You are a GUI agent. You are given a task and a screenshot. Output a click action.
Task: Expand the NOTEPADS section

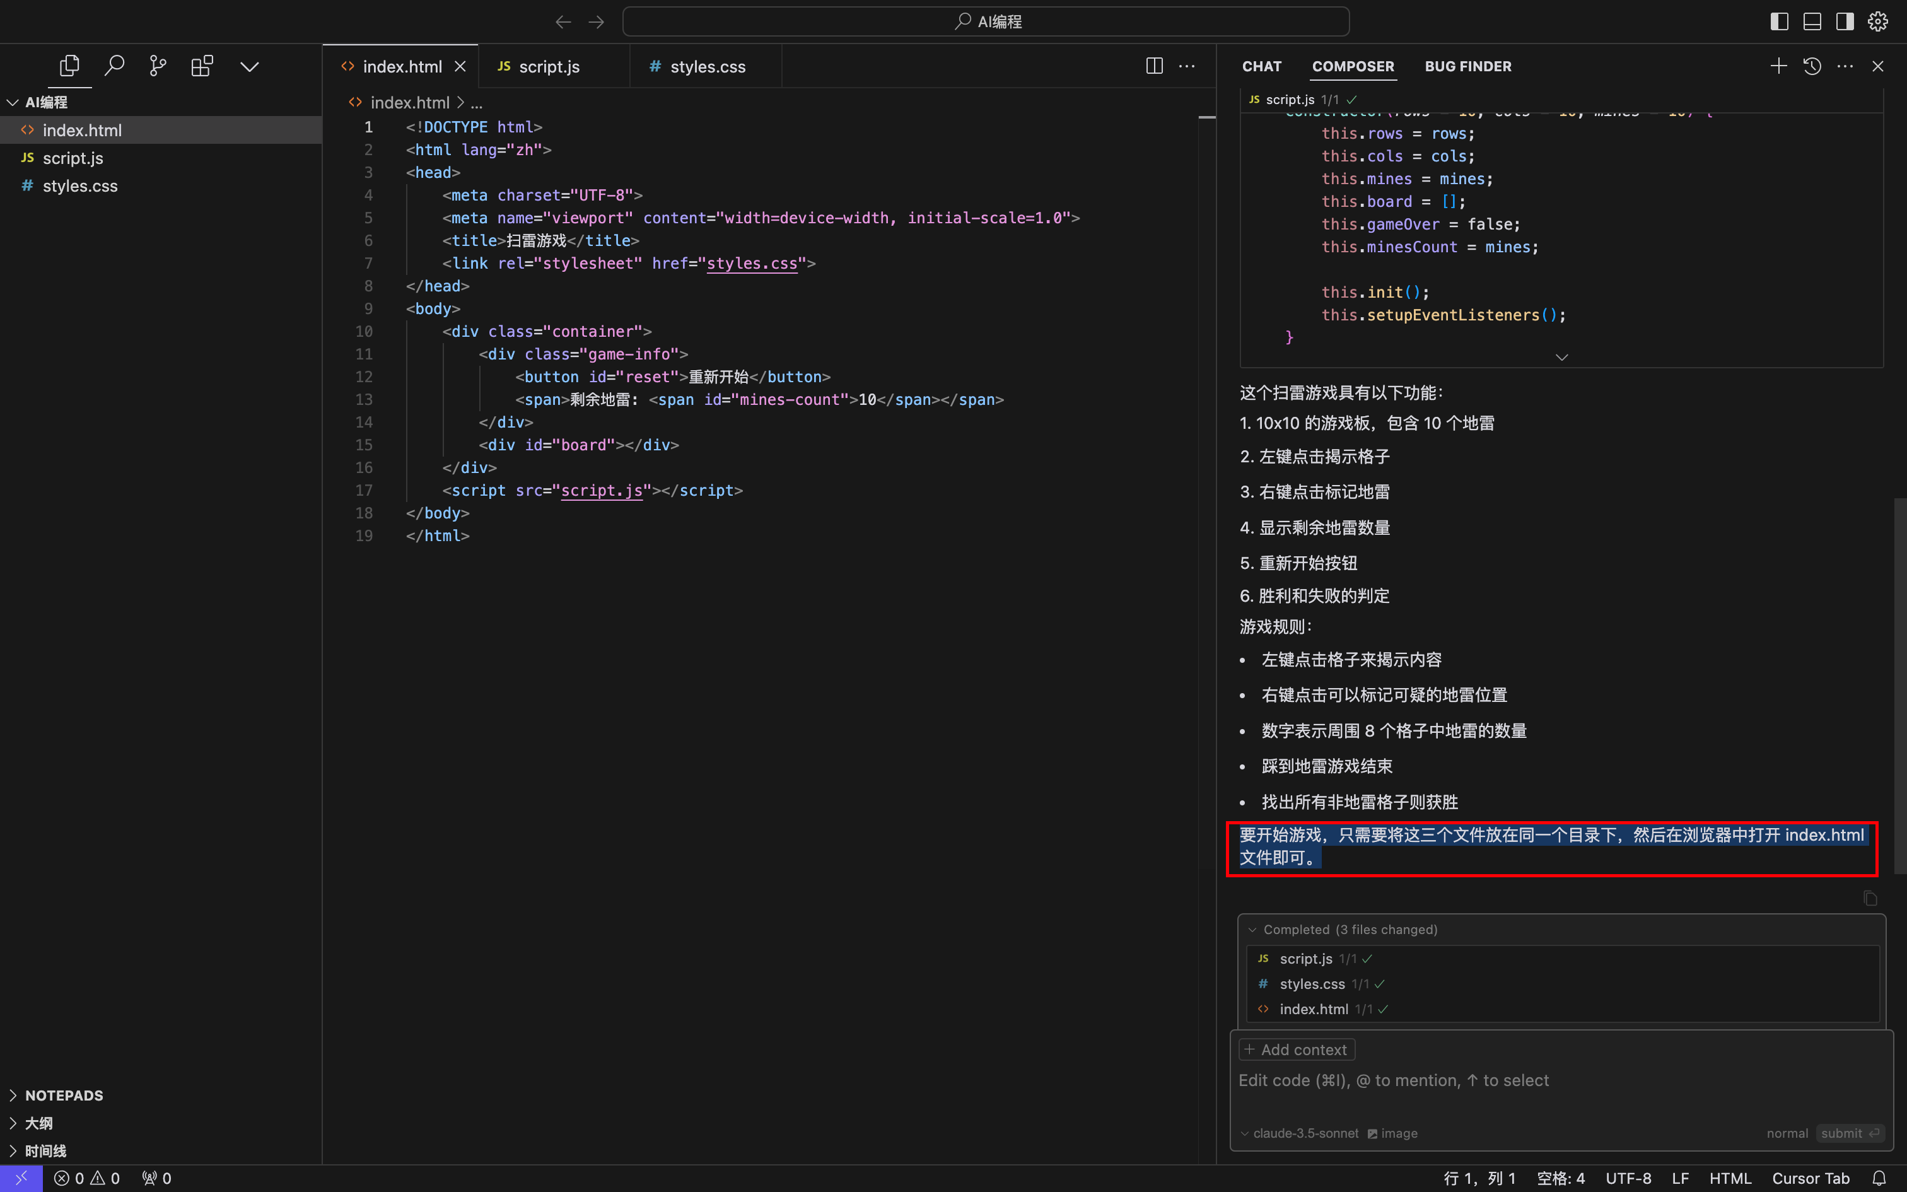click(63, 1095)
